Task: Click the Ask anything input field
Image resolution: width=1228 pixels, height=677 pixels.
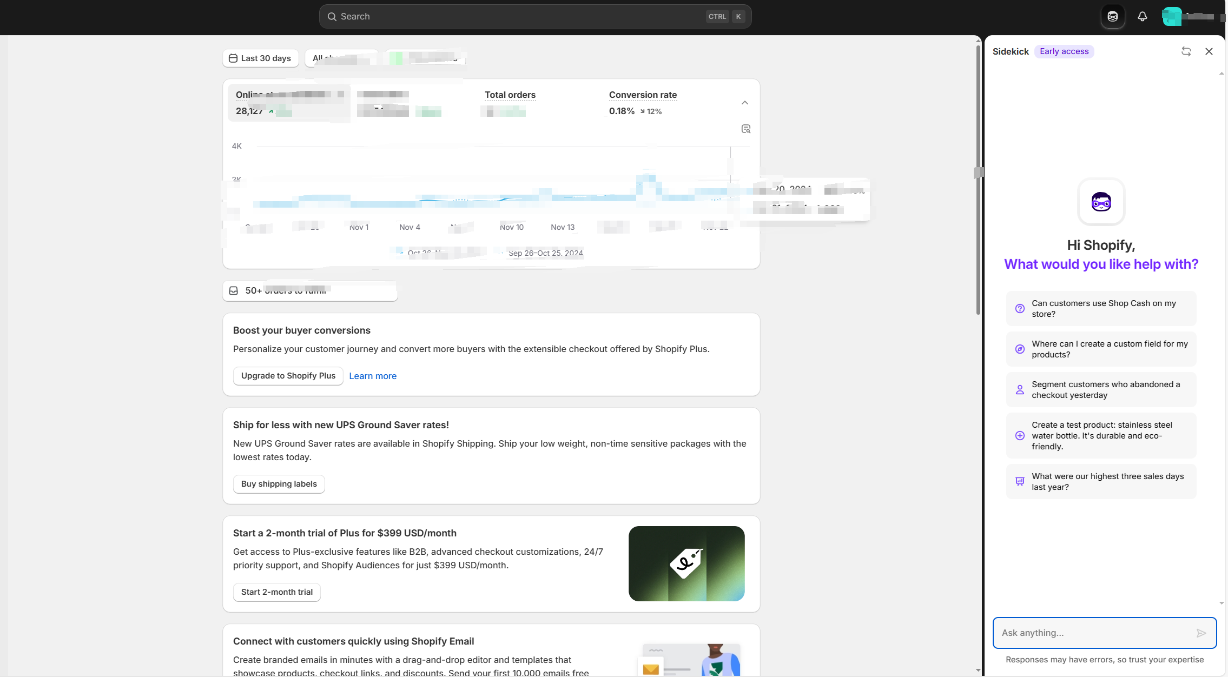Action: point(1093,633)
